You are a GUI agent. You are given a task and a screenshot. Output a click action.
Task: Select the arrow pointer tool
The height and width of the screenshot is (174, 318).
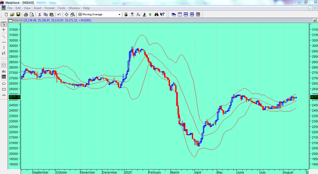(4, 24)
